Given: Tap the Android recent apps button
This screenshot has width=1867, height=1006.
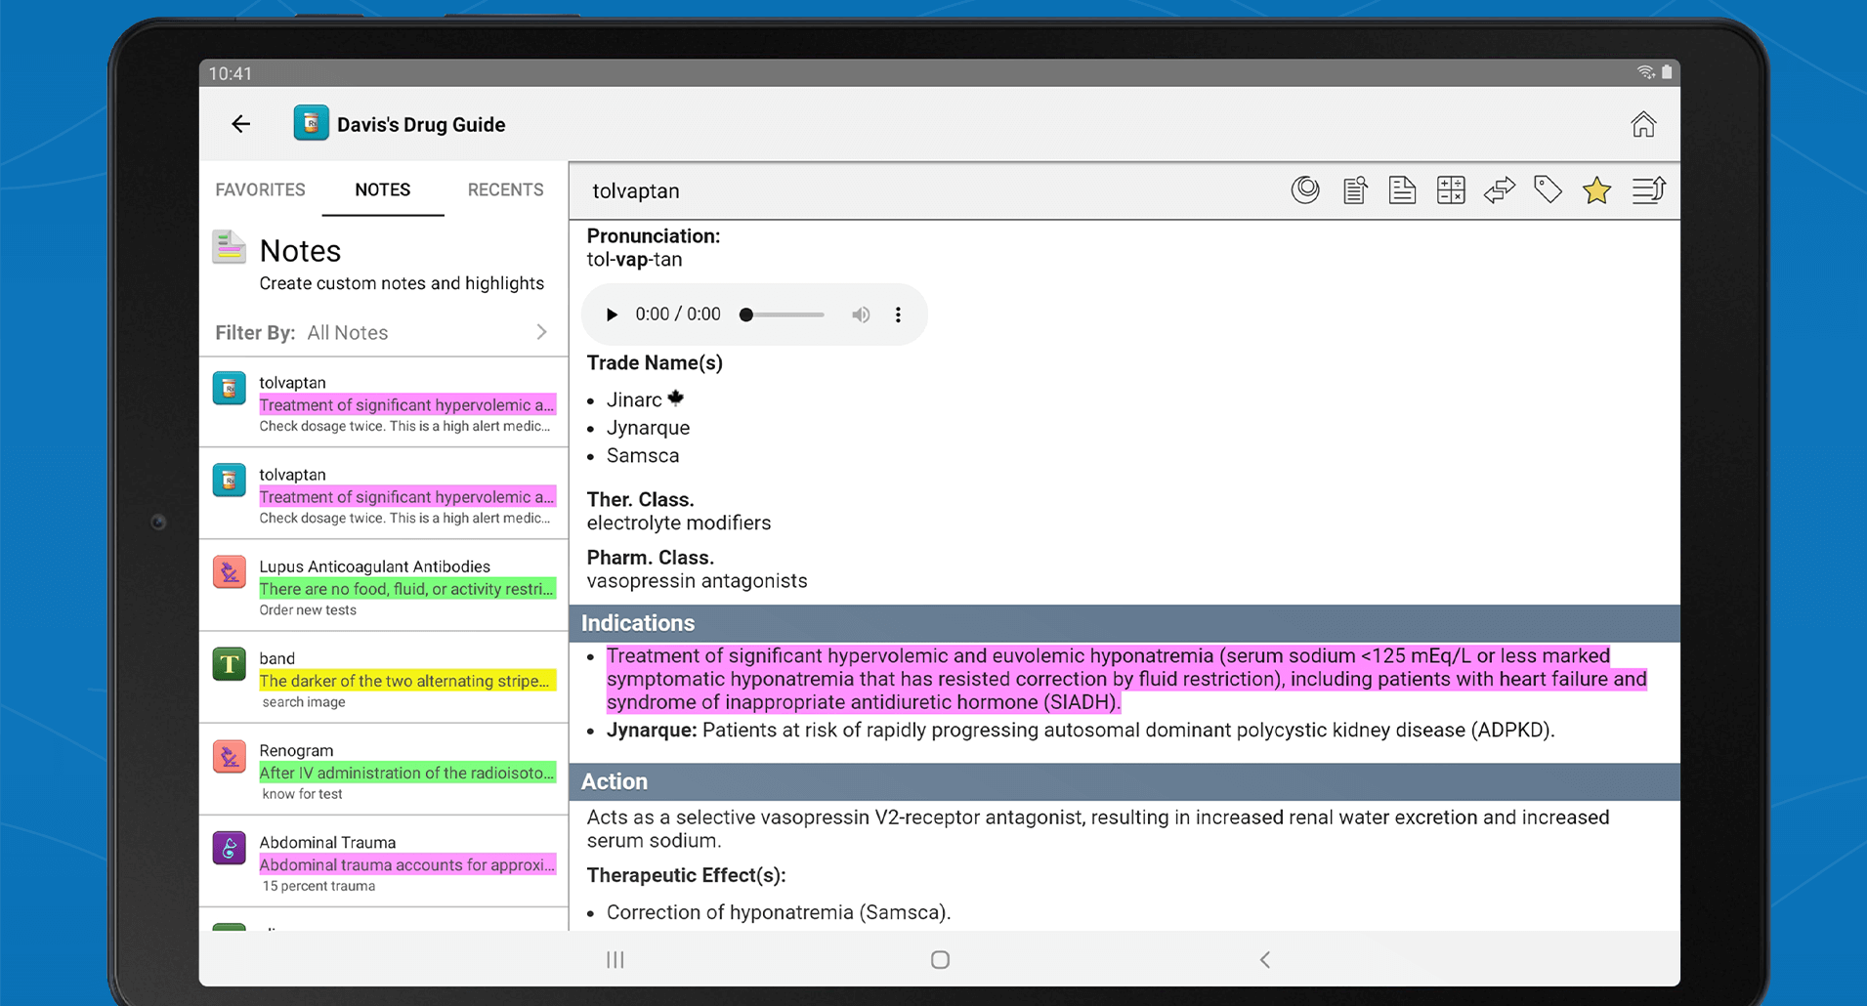Looking at the screenshot, I should pyautogui.click(x=615, y=959).
